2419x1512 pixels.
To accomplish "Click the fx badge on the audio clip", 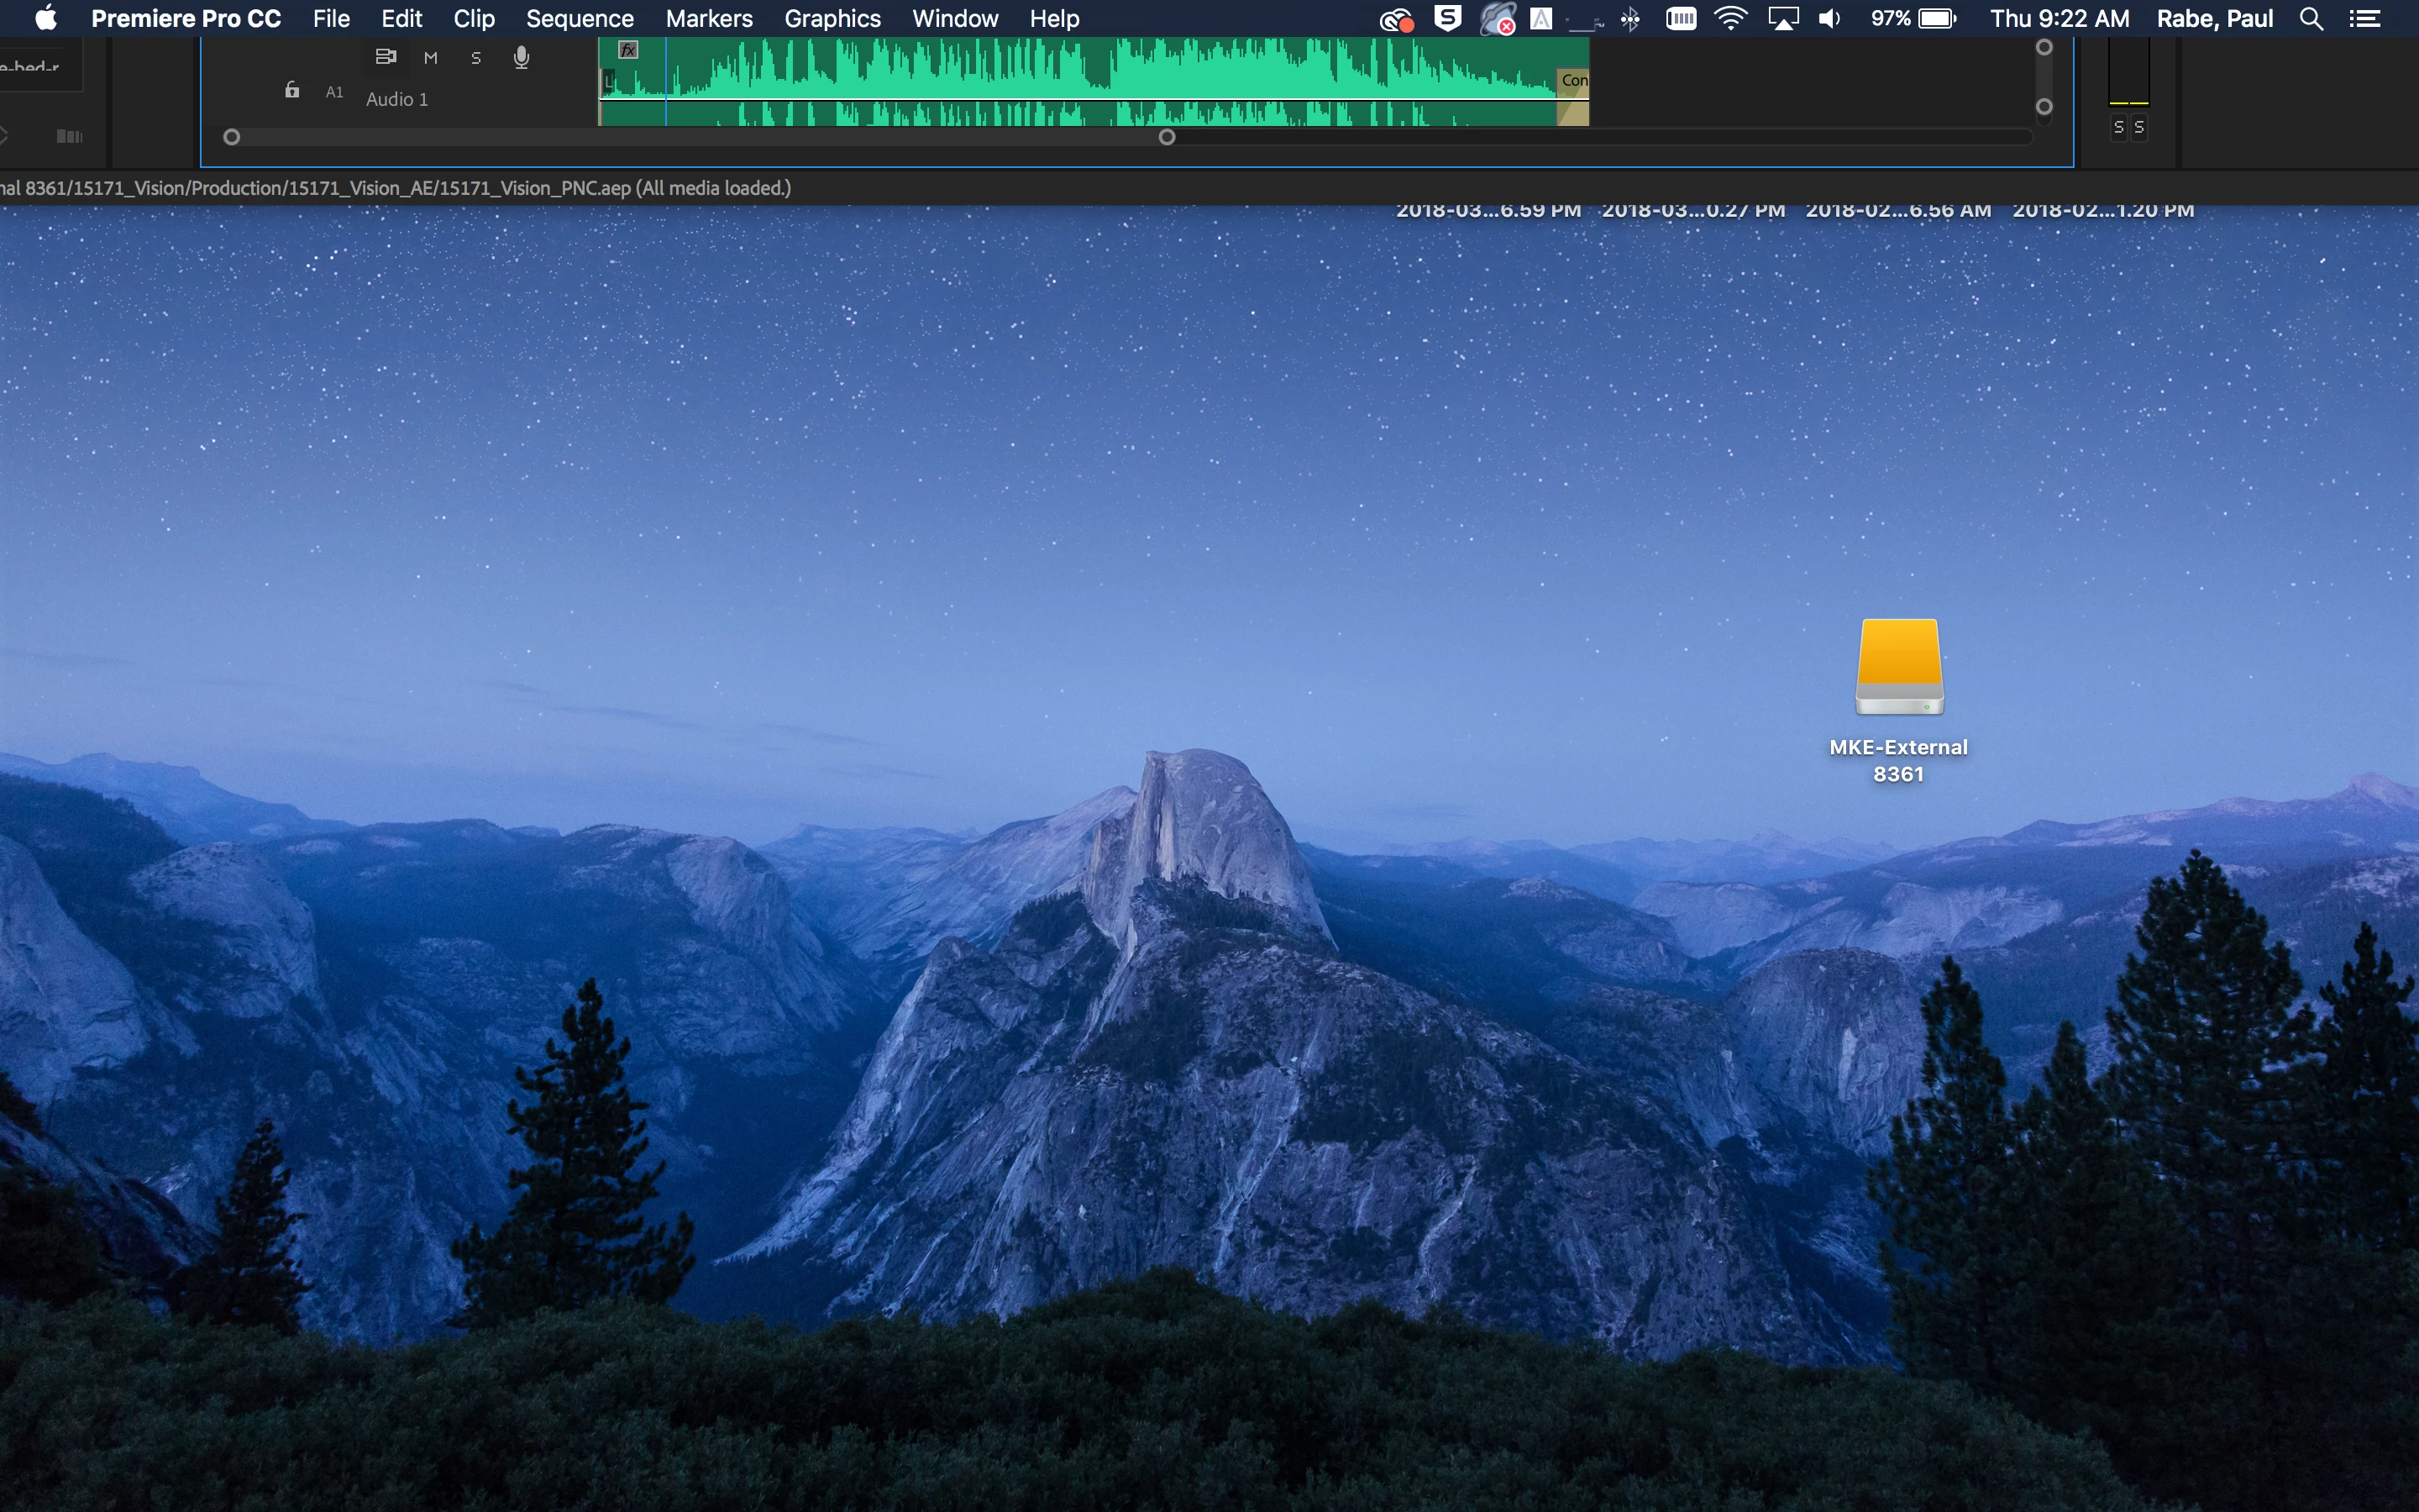I will pyautogui.click(x=627, y=50).
